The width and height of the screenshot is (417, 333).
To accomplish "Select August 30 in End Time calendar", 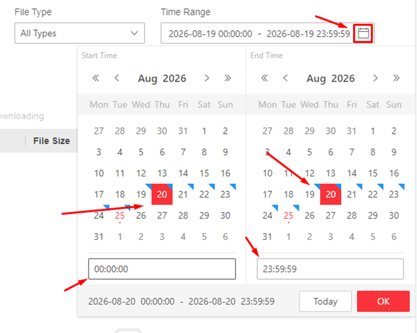I will tap(394, 216).
